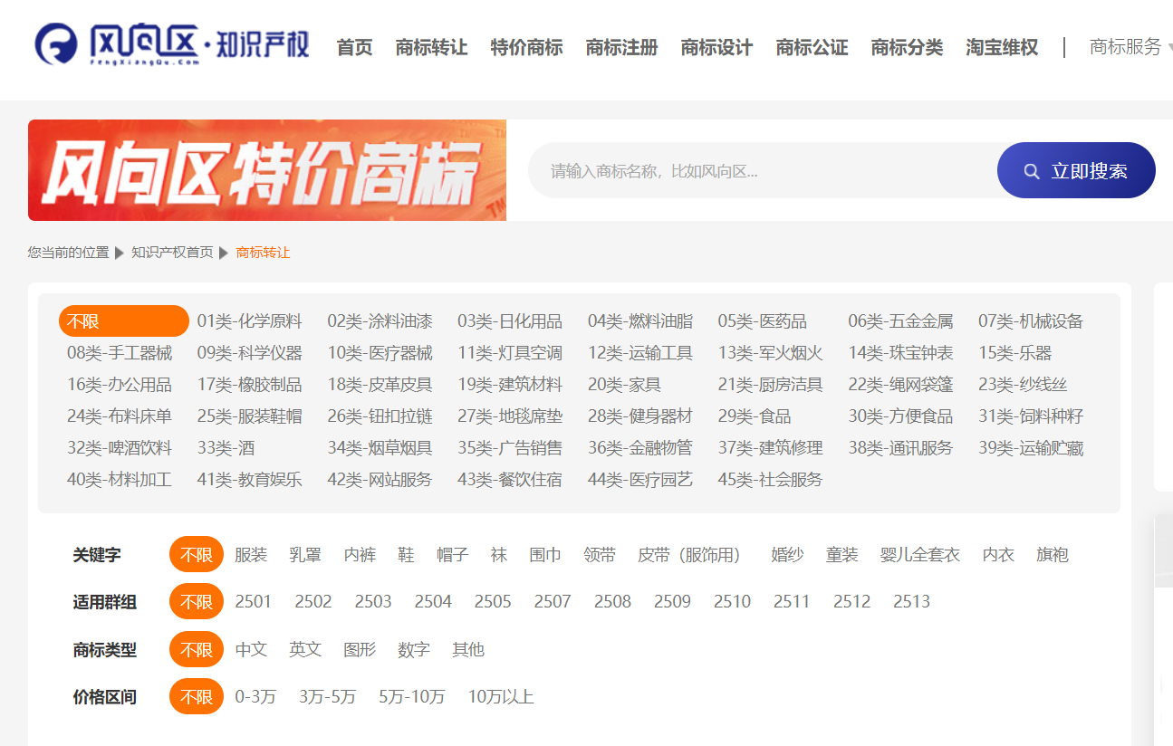The width and height of the screenshot is (1173, 746).
Task: Select 商标设计 in the nav bar
Action: click(x=716, y=47)
